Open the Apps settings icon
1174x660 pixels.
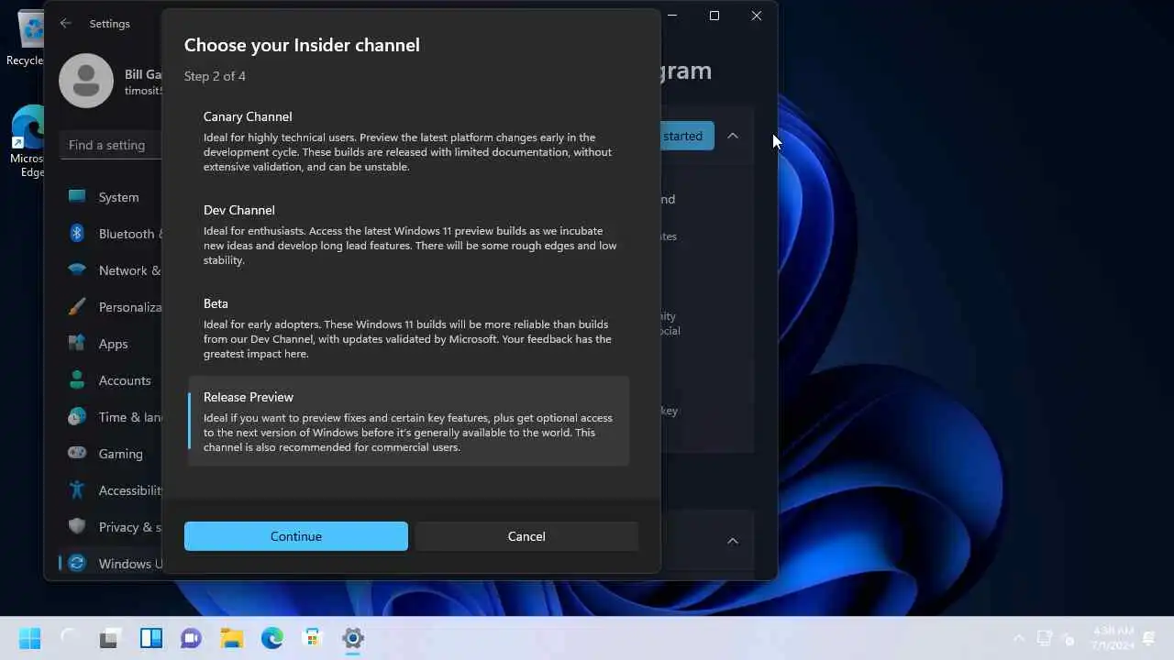pos(77,344)
